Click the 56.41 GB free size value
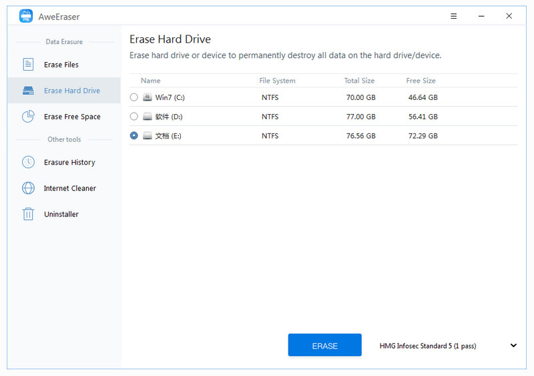This screenshot has height=376, width=534. [423, 117]
